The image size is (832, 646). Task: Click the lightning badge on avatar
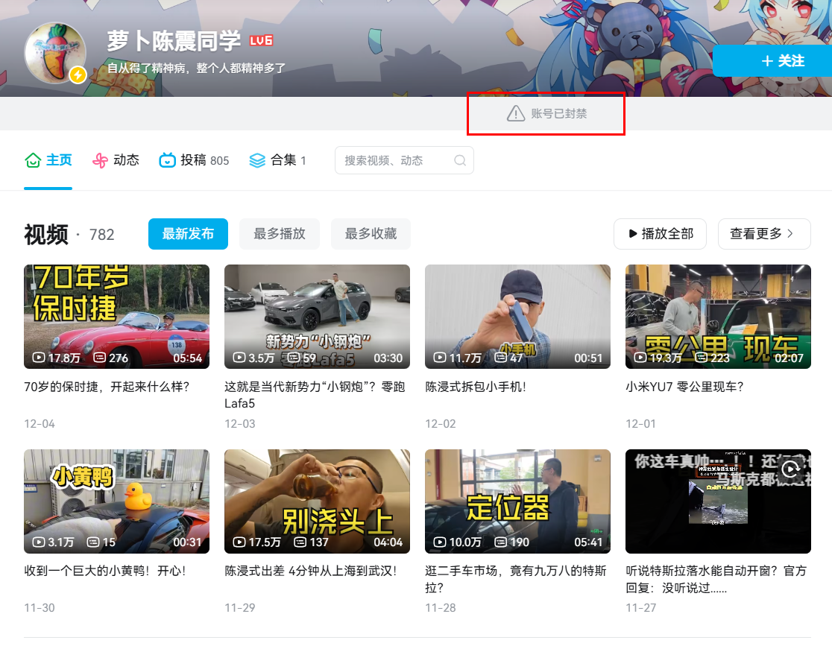pos(78,75)
